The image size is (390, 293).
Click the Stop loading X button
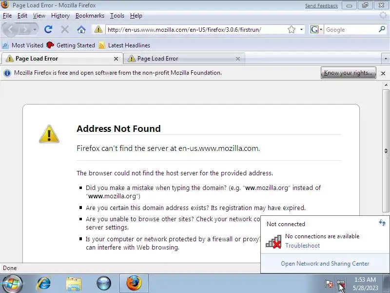tap(65, 30)
